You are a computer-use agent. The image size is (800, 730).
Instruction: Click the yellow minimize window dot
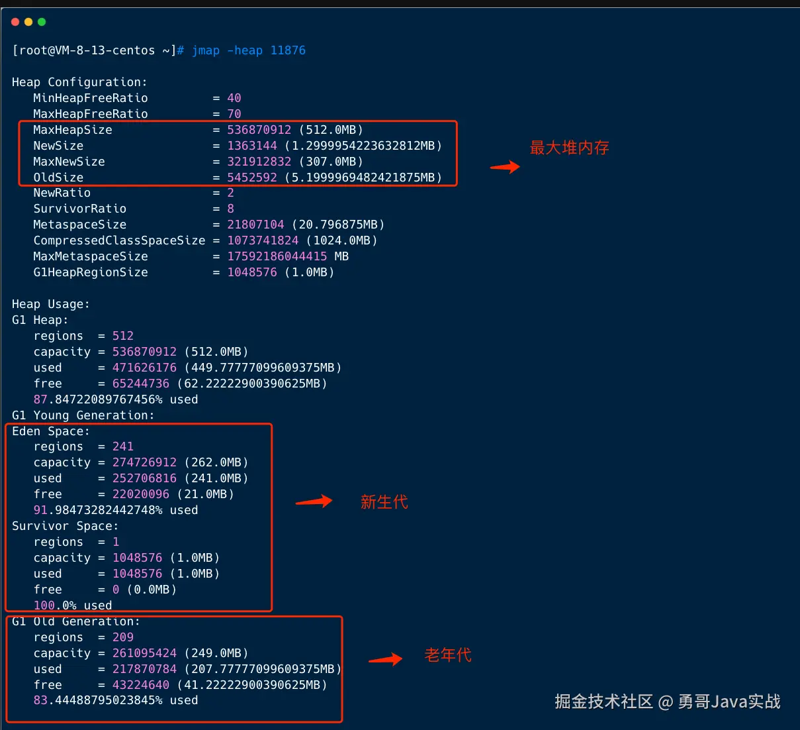[28, 22]
